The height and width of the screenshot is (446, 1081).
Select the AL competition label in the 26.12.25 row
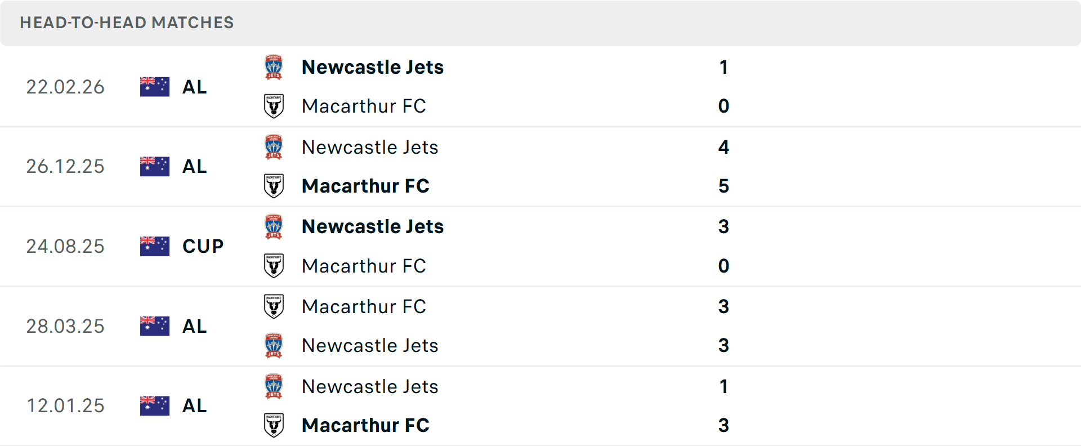(194, 166)
